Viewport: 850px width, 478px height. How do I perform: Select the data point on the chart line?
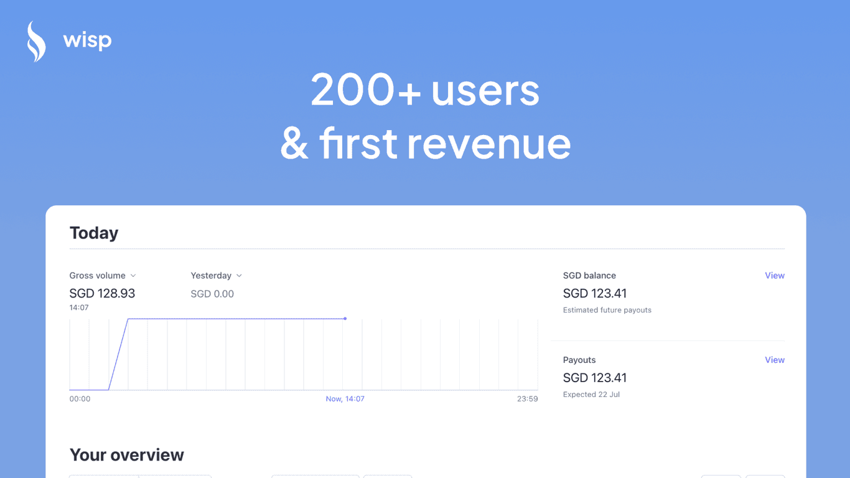(x=345, y=318)
